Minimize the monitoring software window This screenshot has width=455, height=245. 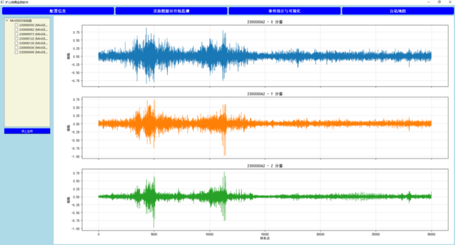[x=429, y=2]
